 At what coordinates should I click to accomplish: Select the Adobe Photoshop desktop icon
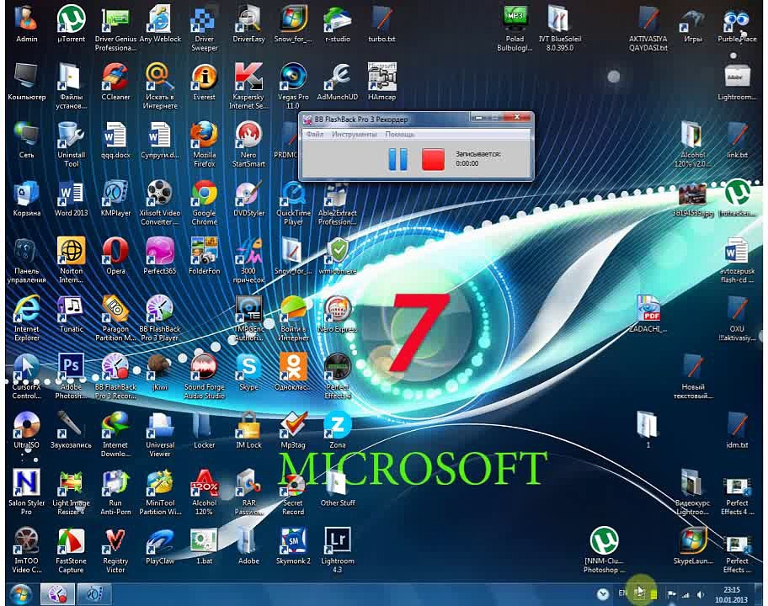tap(71, 376)
